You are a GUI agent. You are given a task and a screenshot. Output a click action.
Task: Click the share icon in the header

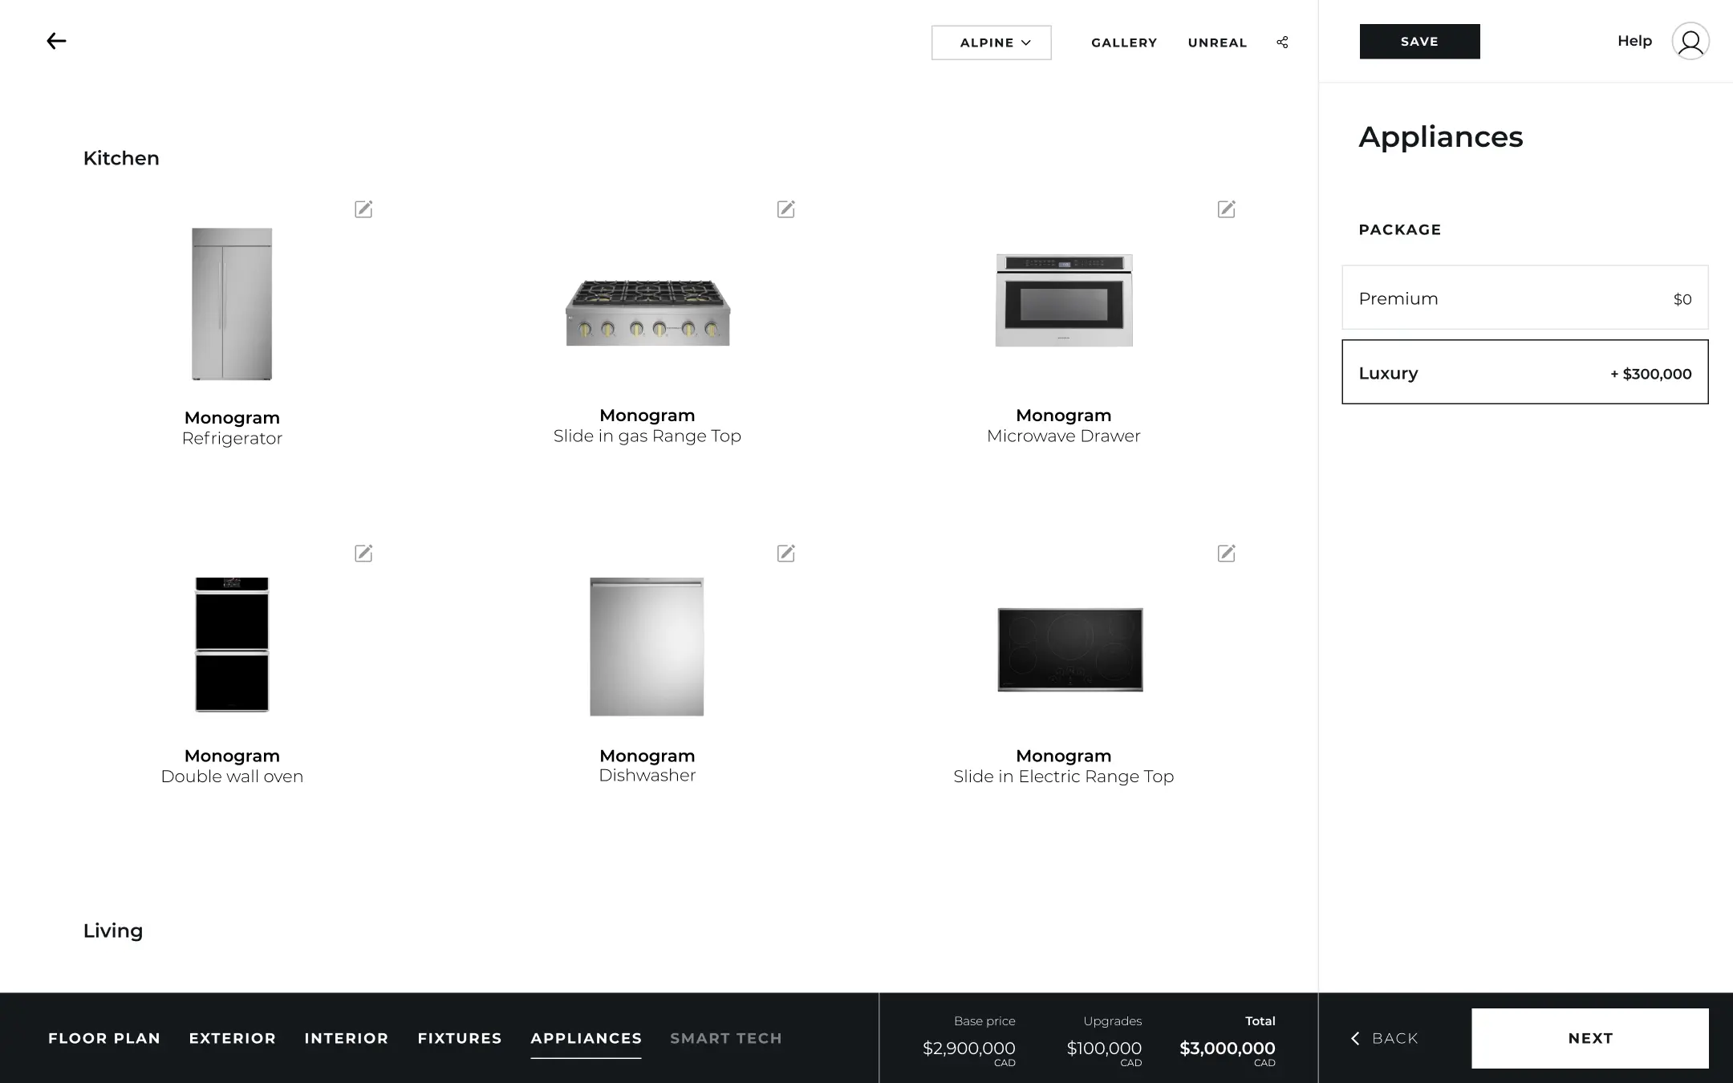tap(1281, 42)
